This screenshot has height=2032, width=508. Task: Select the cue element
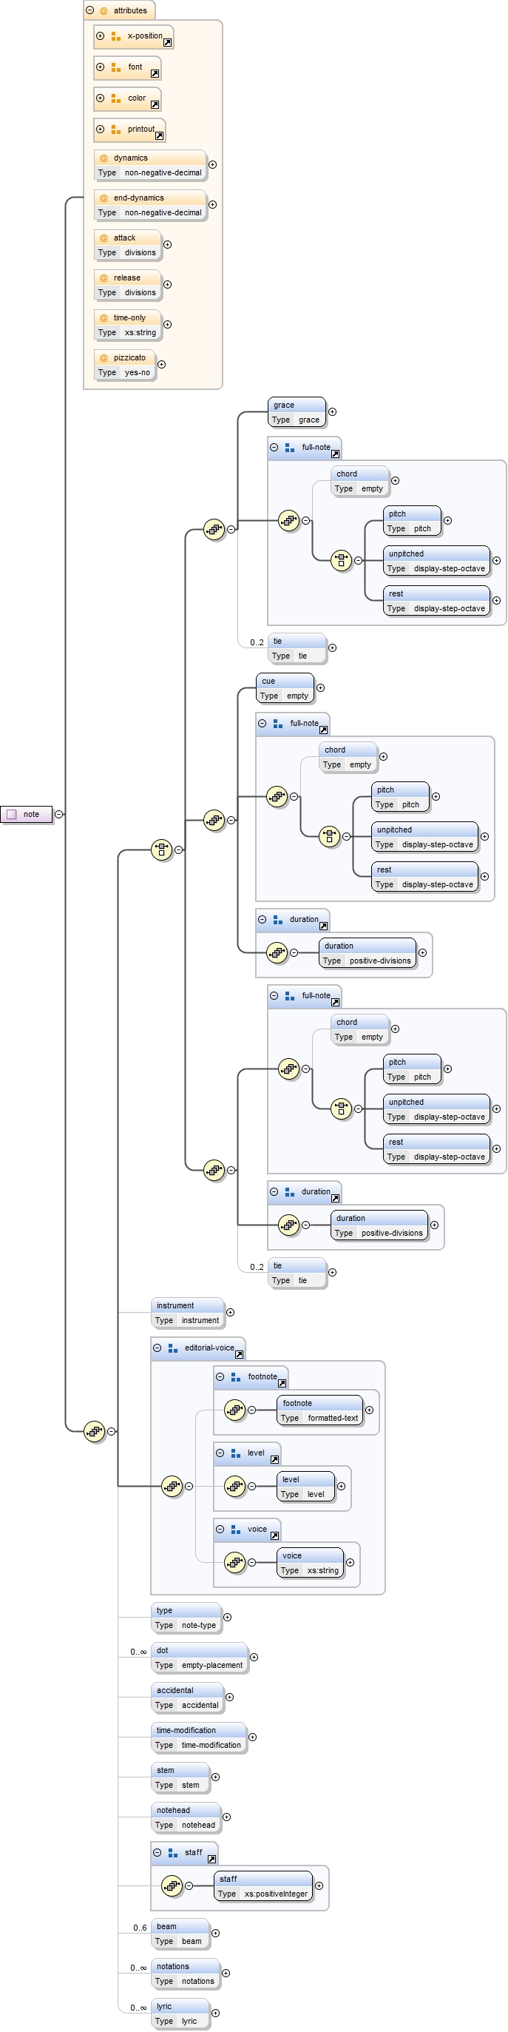click(285, 688)
